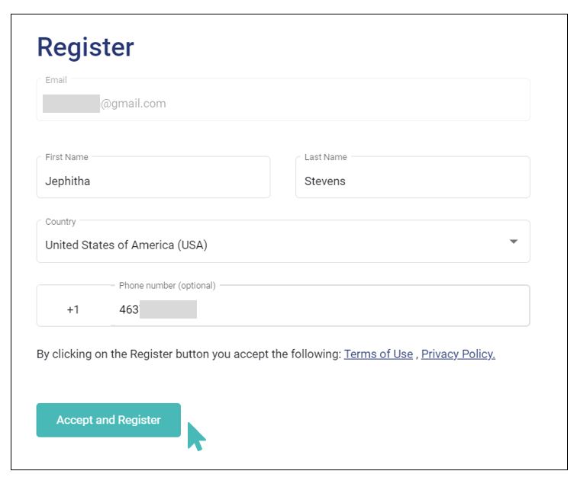Click the acceptance notice sentence text
577x487 pixels.
pos(189,354)
